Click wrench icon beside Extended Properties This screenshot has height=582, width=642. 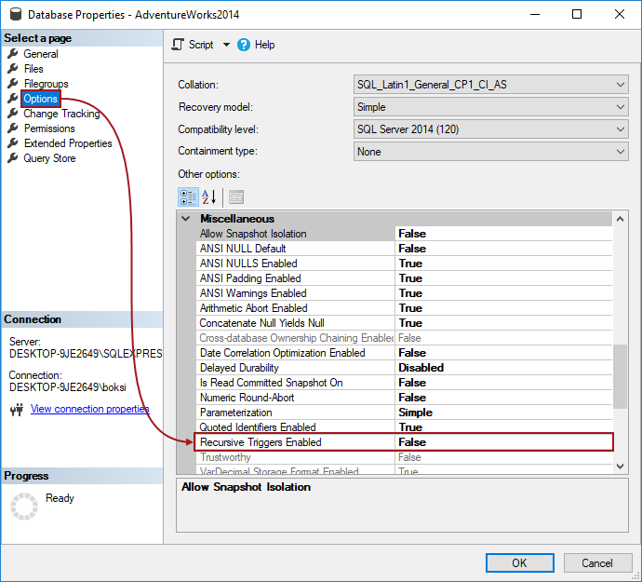[13, 143]
